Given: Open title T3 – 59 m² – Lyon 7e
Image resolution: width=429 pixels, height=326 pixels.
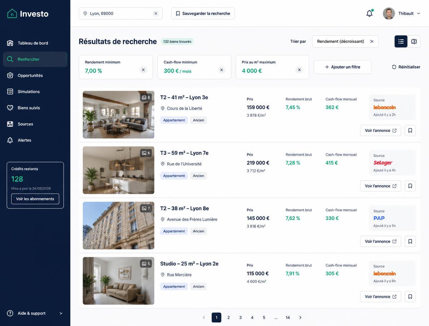Looking at the screenshot, I should click(x=184, y=153).
